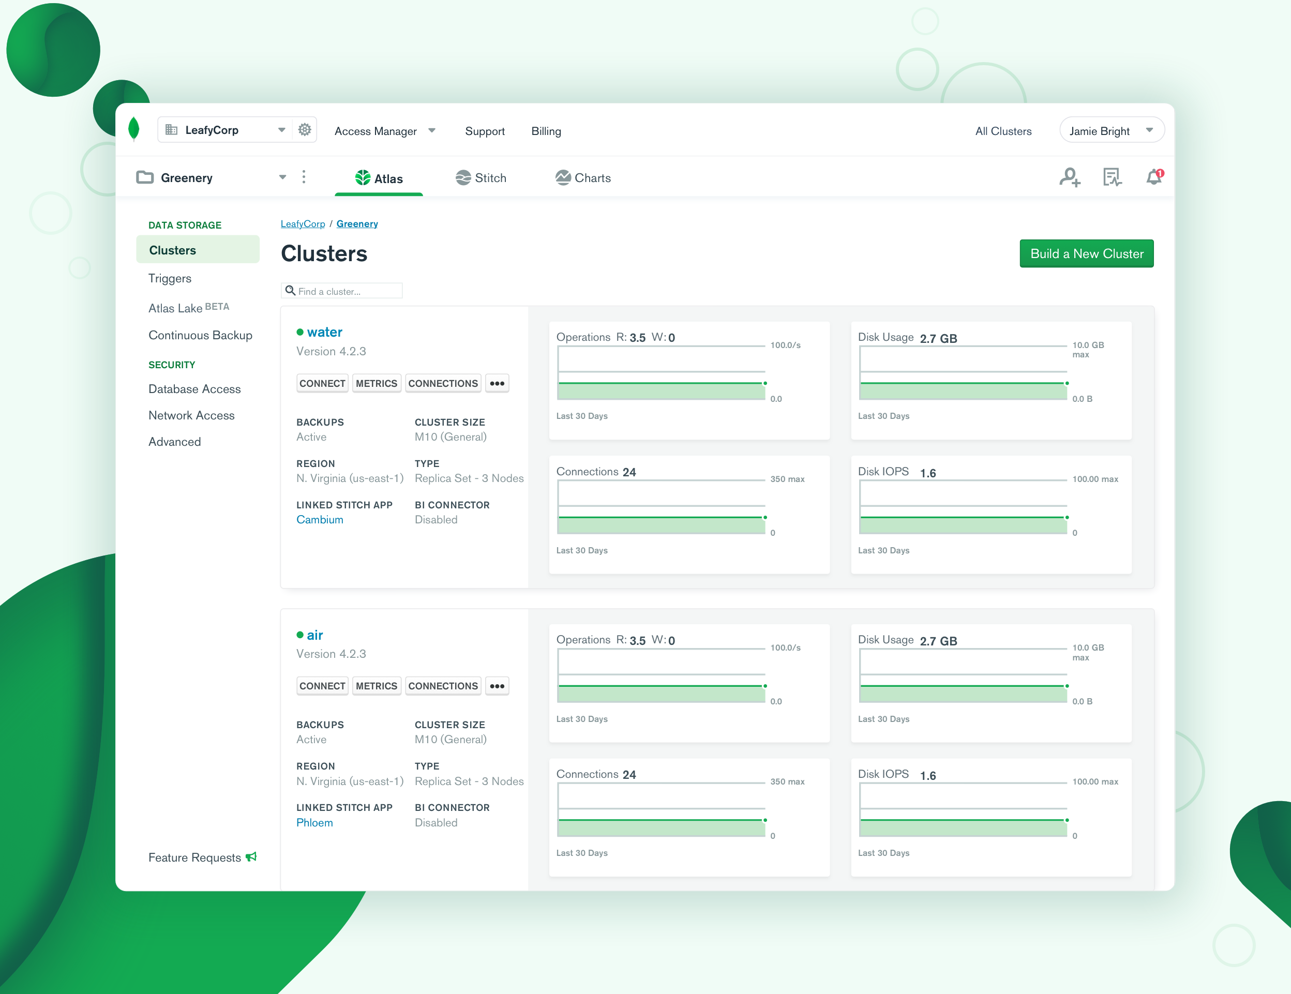Open organization settings via the gear icon
The image size is (1291, 994).
click(304, 129)
